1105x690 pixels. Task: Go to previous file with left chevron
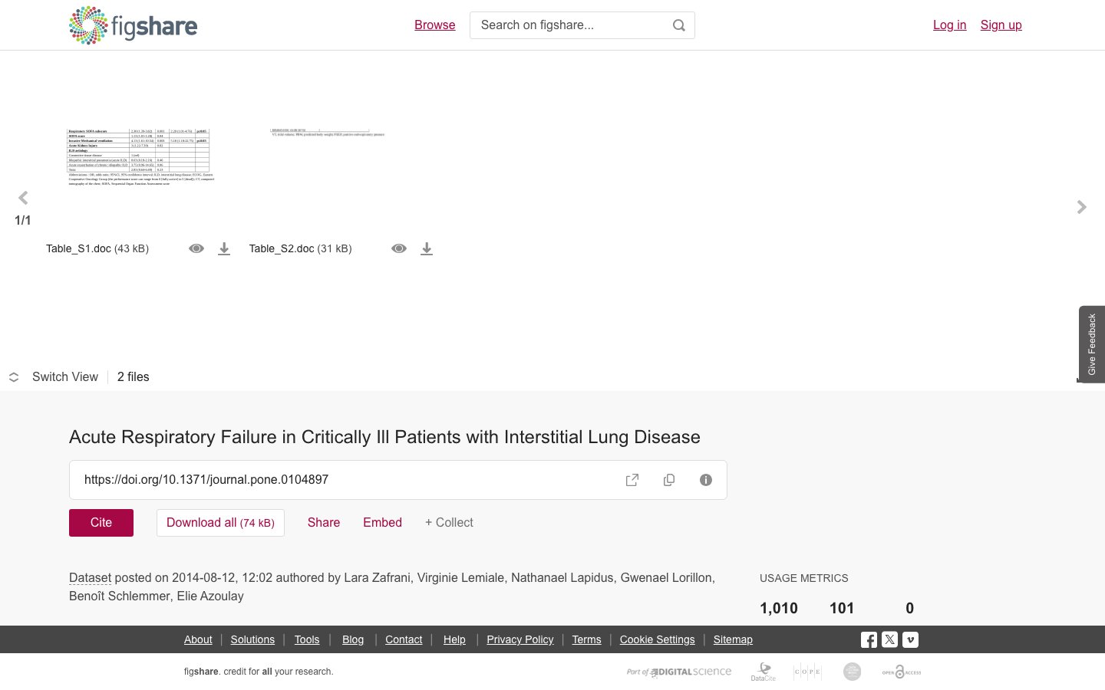pyautogui.click(x=23, y=198)
